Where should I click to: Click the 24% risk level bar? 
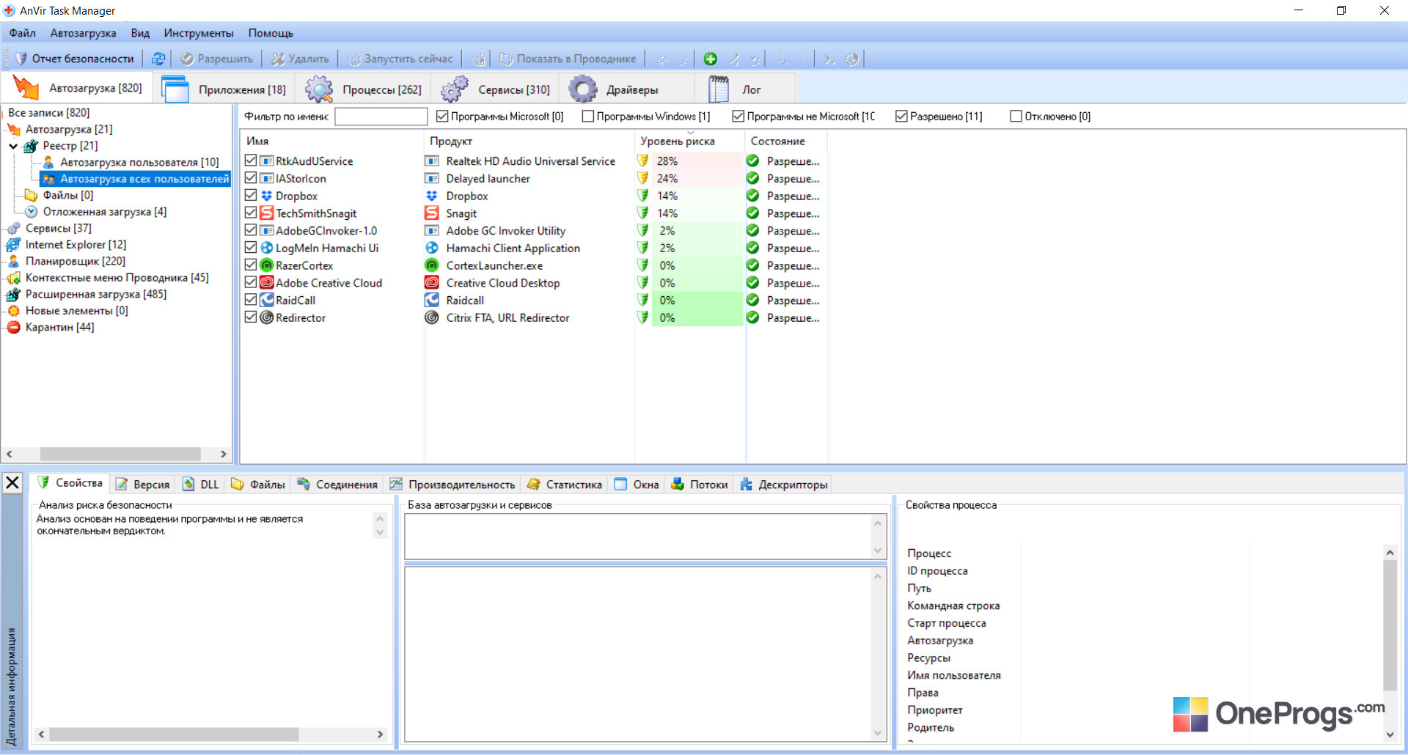coord(697,178)
